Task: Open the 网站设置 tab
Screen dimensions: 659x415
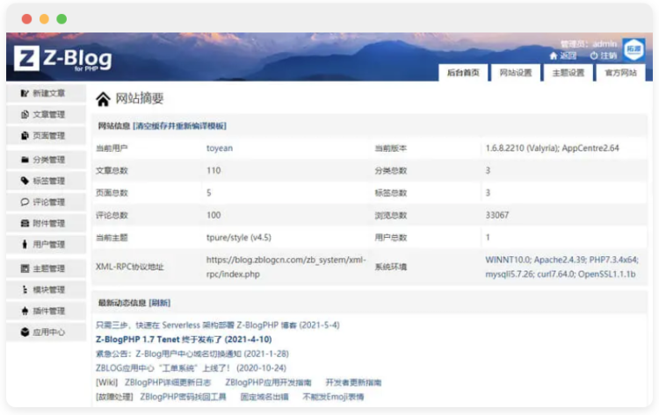Action: [516, 73]
